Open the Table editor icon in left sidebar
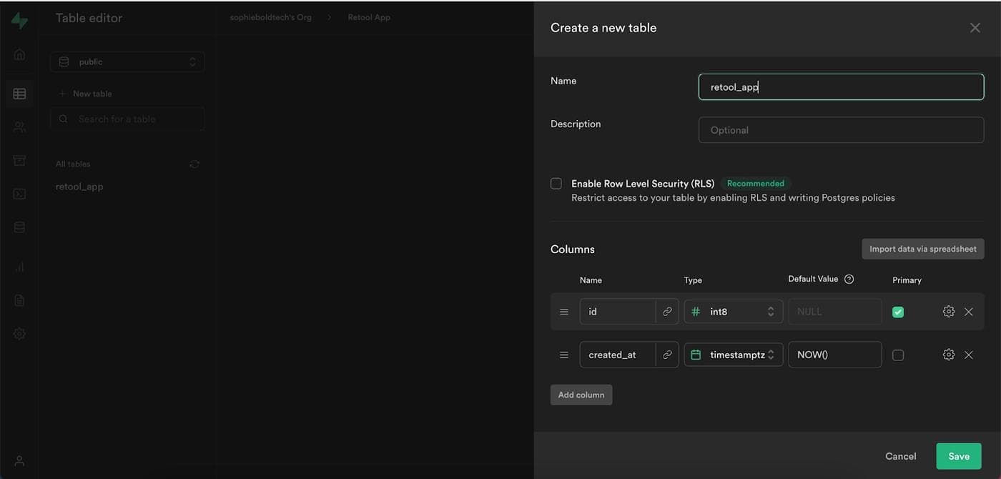The image size is (1001, 479). tap(19, 94)
